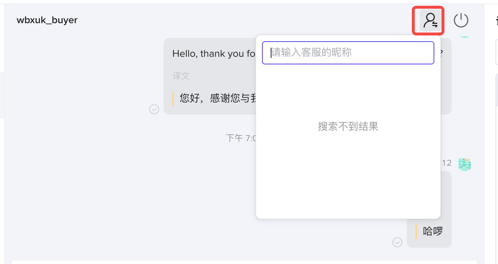Click the transfer conversation icon

pyautogui.click(x=430, y=21)
